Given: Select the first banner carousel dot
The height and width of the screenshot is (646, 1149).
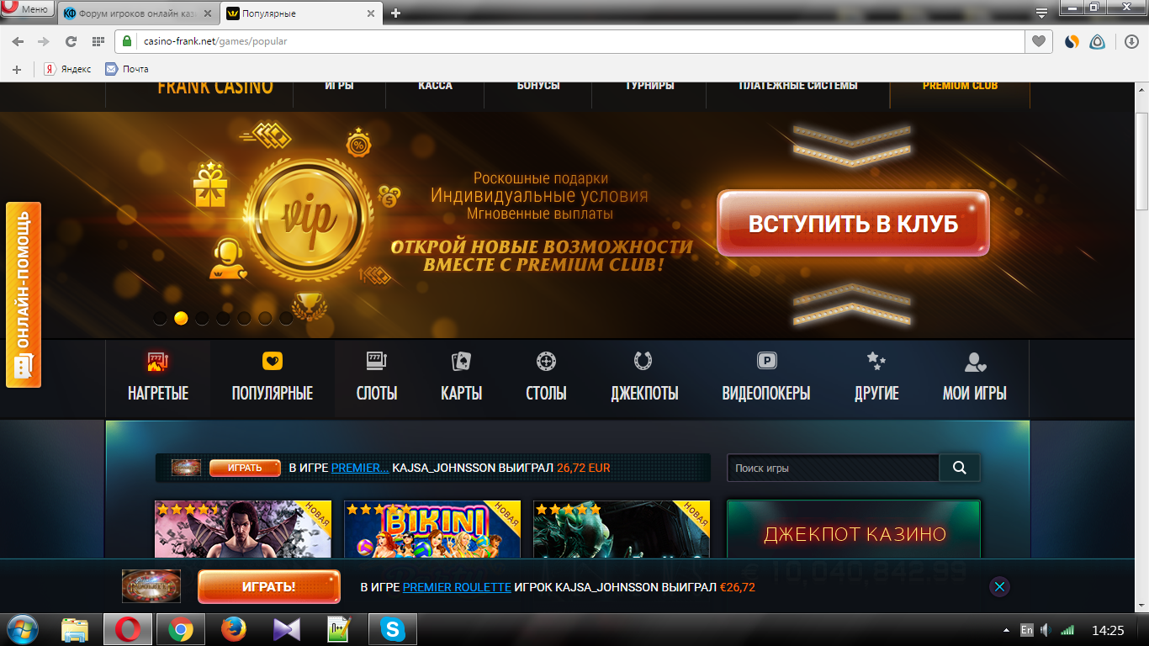Looking at the screenshot, I should point(160,318).
